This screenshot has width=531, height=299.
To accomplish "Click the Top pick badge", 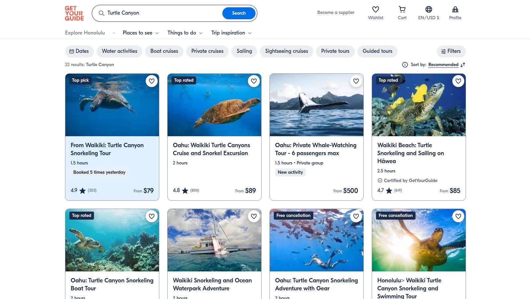I will click(x=80, y=80).
